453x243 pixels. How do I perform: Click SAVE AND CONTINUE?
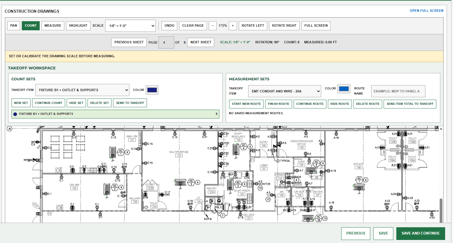pyautogui.click(x=421, y=233)
